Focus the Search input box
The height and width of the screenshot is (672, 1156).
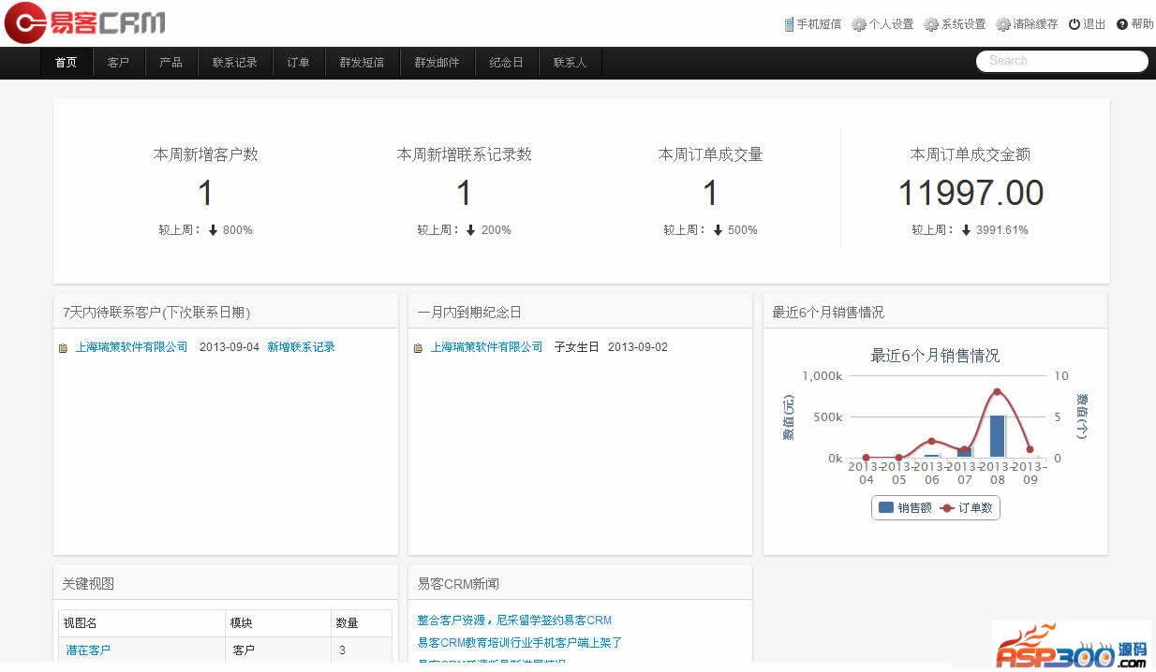(x=1061, y=61)
